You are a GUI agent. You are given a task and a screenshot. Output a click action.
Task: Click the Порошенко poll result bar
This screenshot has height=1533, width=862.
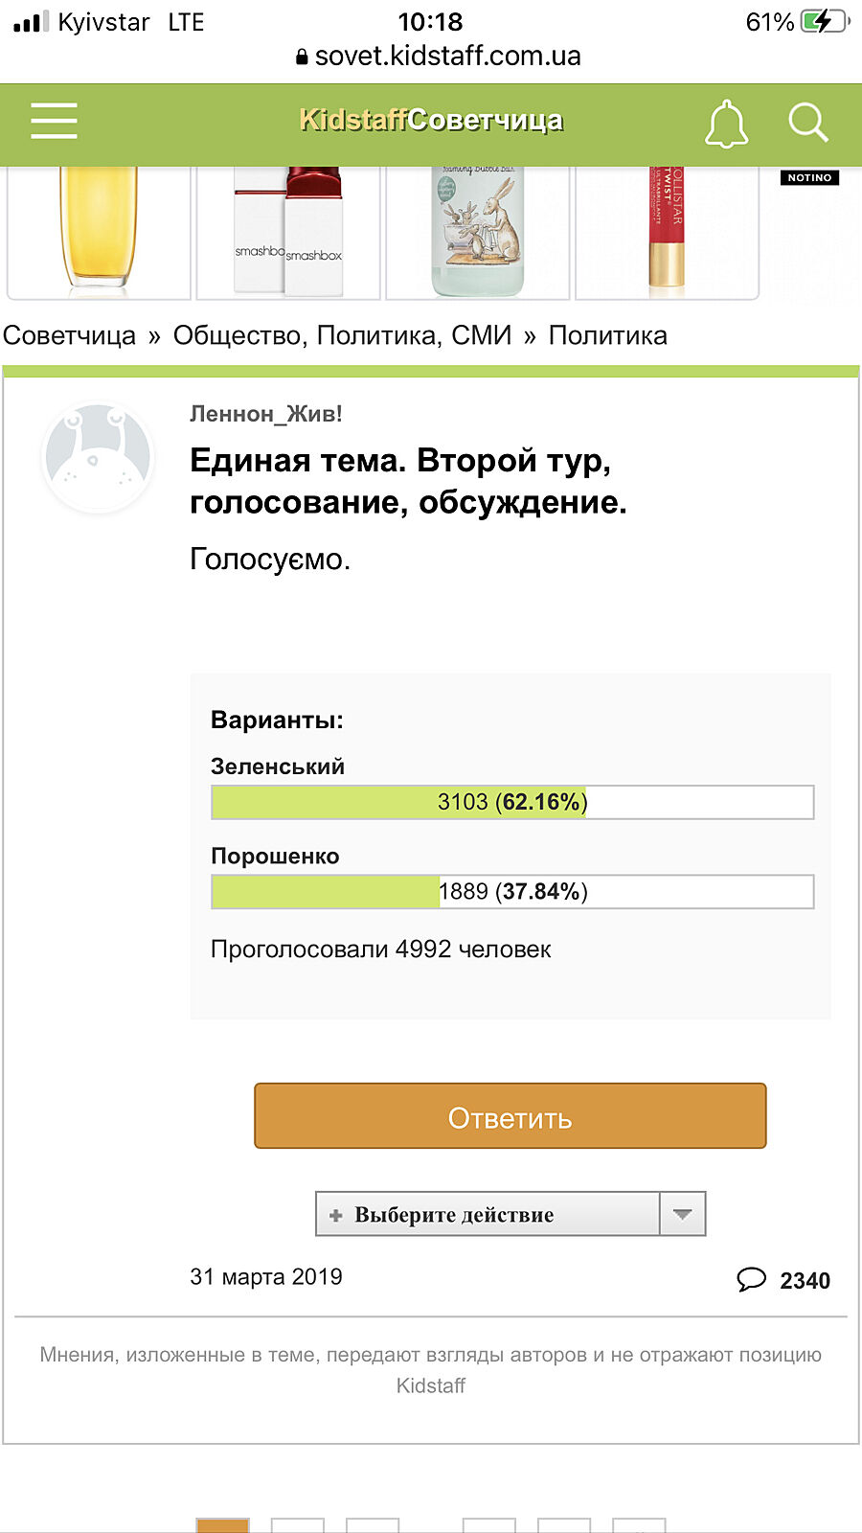pyautogui.click(x=512, y=891)
